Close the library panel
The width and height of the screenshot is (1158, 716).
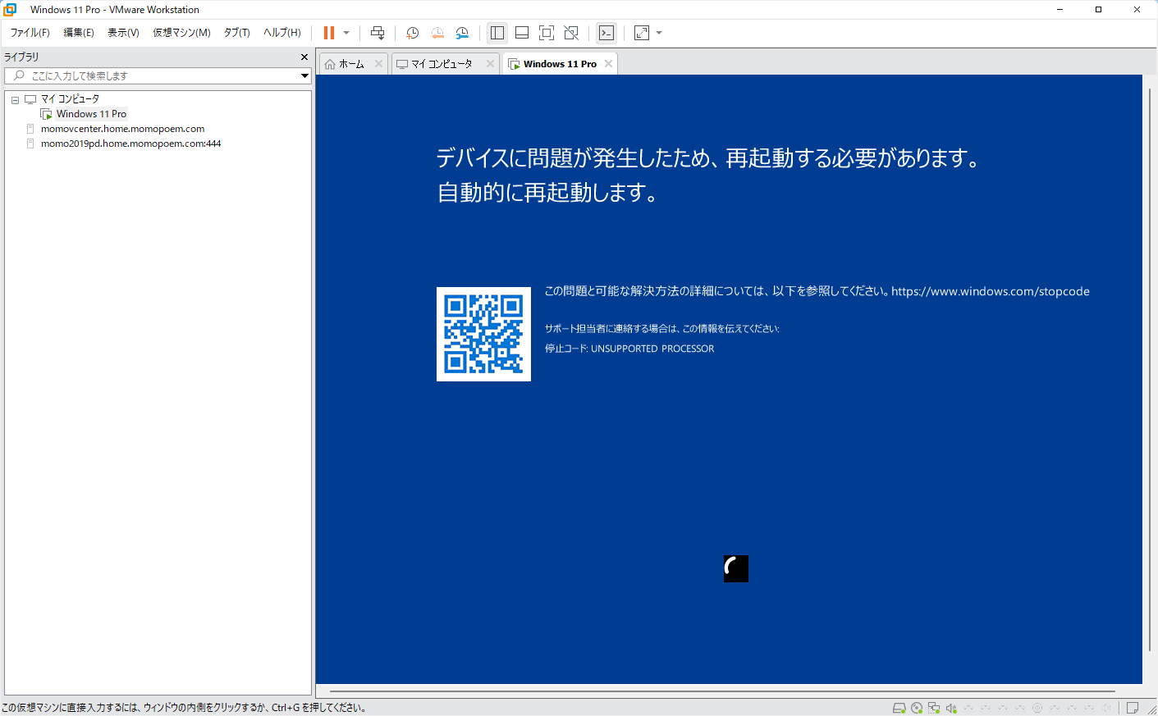[x=304, y=57]
